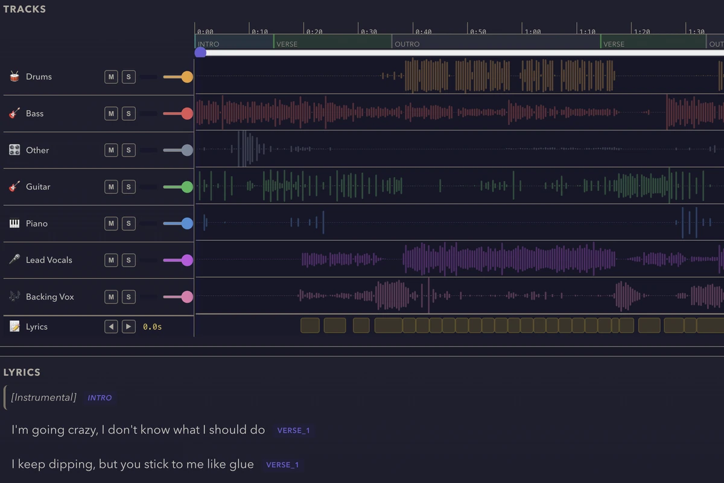This screenshot has height=483, width=724.
Task: Go to previous lyric line
Action: point(111,327)
